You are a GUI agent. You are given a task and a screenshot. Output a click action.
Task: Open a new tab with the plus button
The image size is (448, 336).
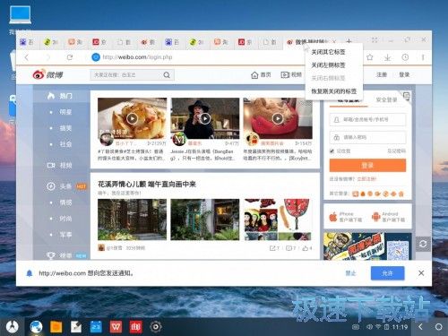coord(349,41)
